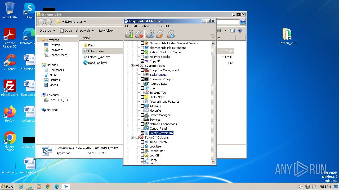The image size is (339, 190).
Task: Click the grey undo arrow icon
Action: click(x=213, y=36)
